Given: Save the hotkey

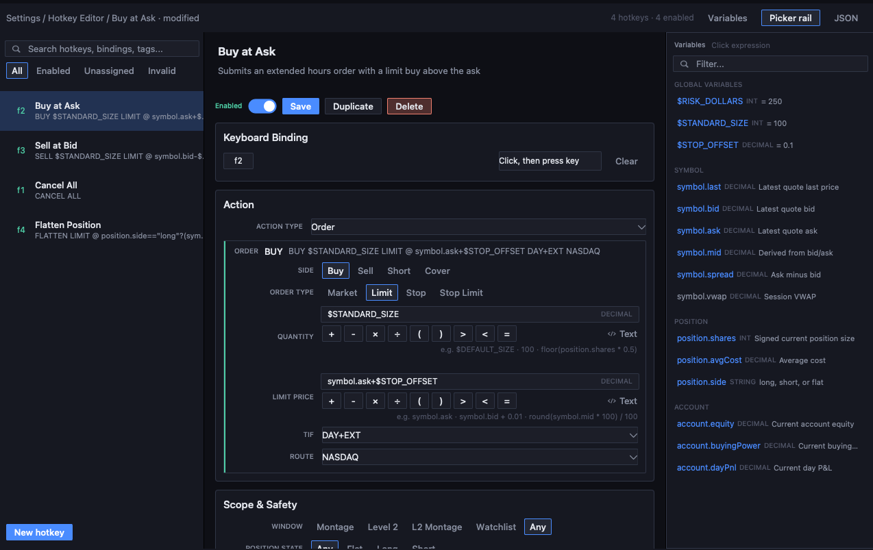Looking at the screenshot, I should coord(300,106).
